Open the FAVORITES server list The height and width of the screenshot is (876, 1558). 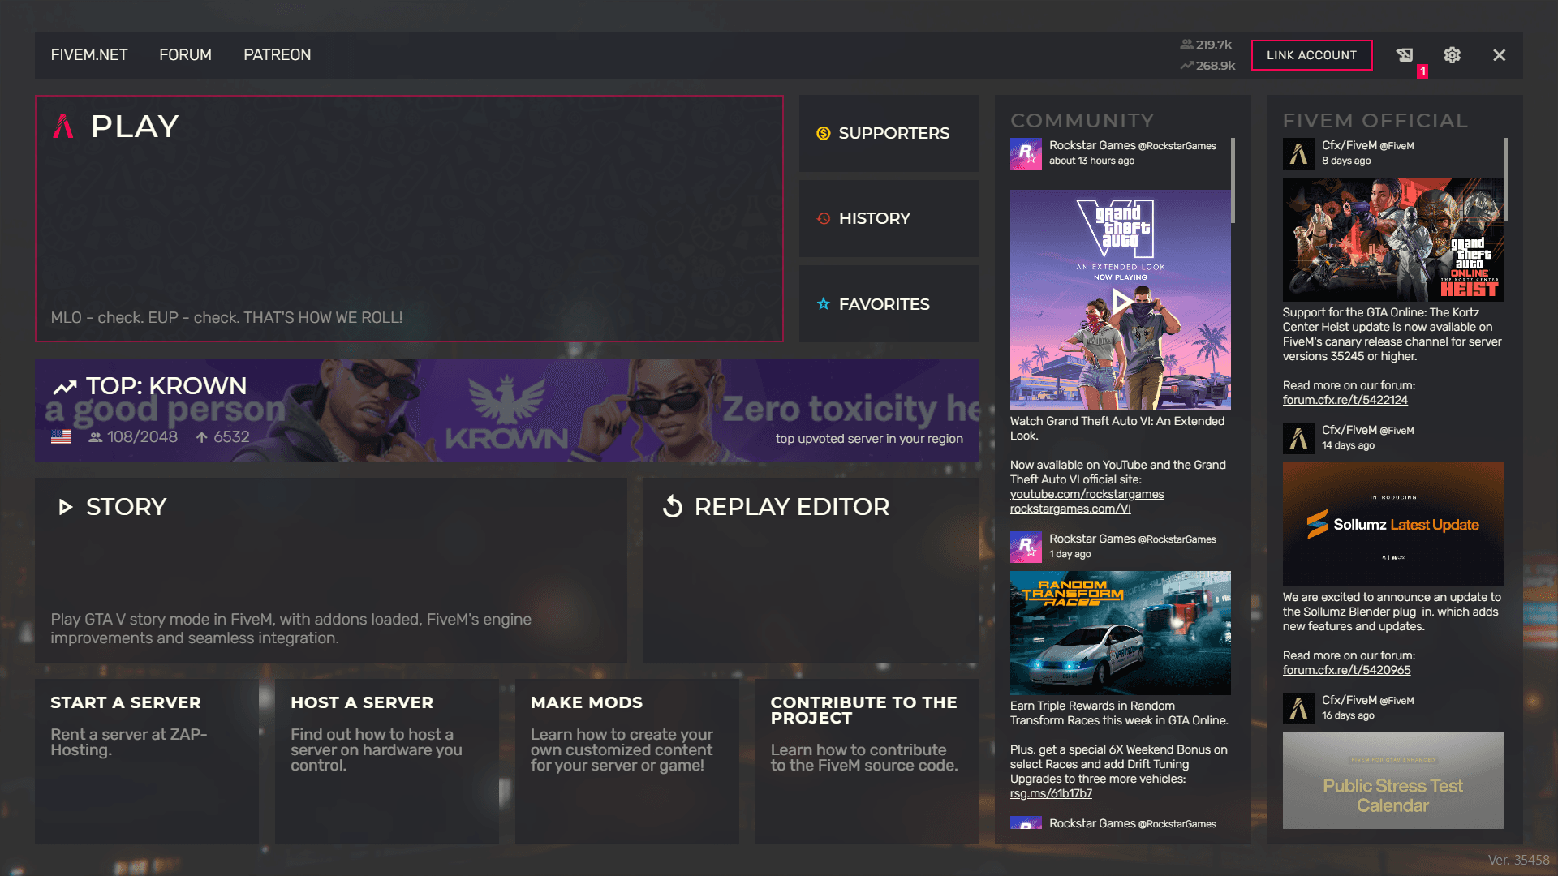[889, 304]
